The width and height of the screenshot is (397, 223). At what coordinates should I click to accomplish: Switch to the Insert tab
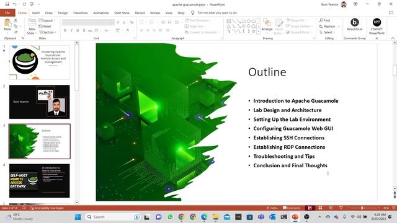pyautogui.click(x=36, y=13)
